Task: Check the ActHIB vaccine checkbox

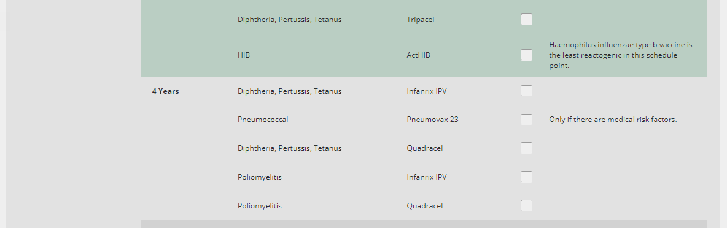Action: pyautogui.click(x=526, y=55)
